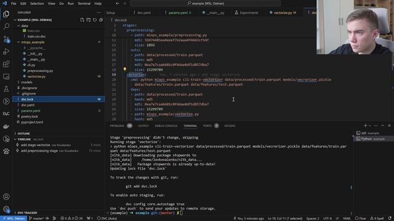The height and width of the screenshot is (221, 394).
Task: Change YAML language mode in status bar
Action: pyautogui.click(x=347, y=219)
